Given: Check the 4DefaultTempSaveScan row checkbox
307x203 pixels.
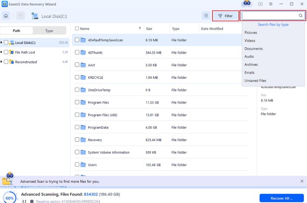Looking at the screenshot, I should pos(77,40).
